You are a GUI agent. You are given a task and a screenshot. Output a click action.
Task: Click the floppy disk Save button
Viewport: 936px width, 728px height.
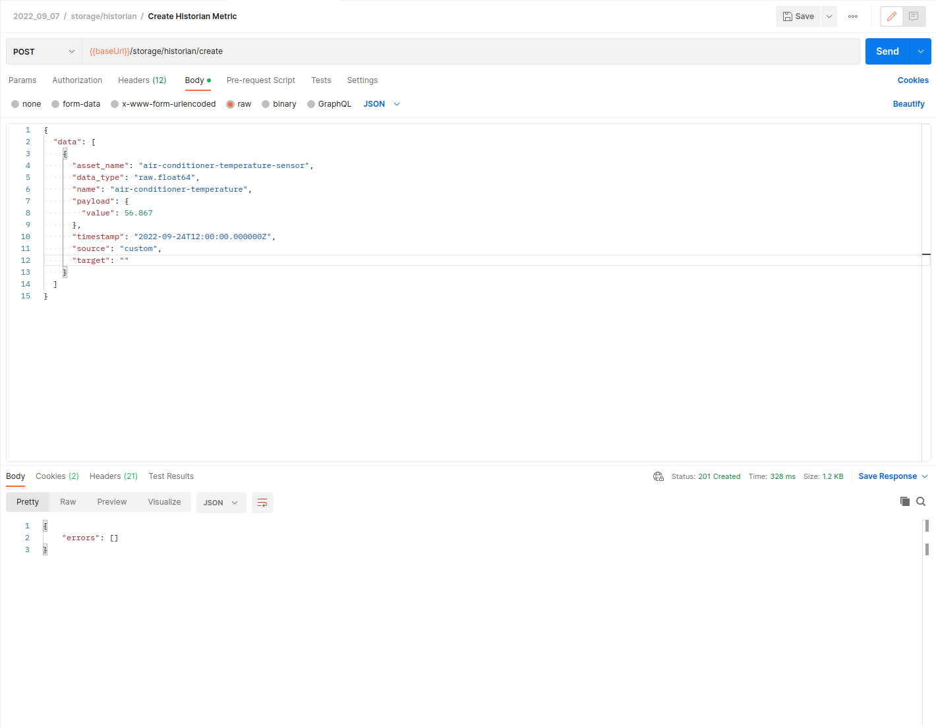[798, 16]
